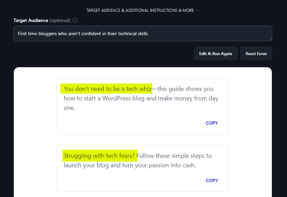Select the highlighted phrase 'You don't need to be a tech whiz'
This screenshot has height=197, width=287.
pyautogui.click(x=106, y=89)
